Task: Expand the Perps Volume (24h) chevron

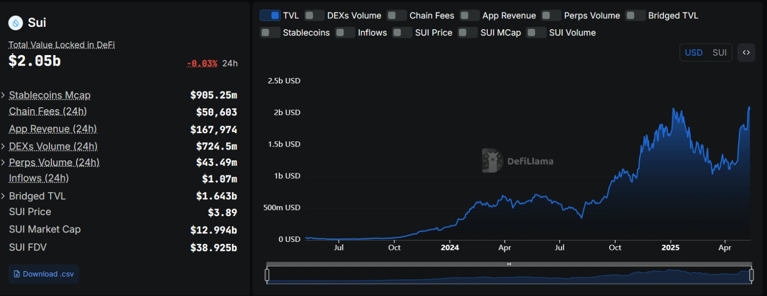Action: [3, 162]
